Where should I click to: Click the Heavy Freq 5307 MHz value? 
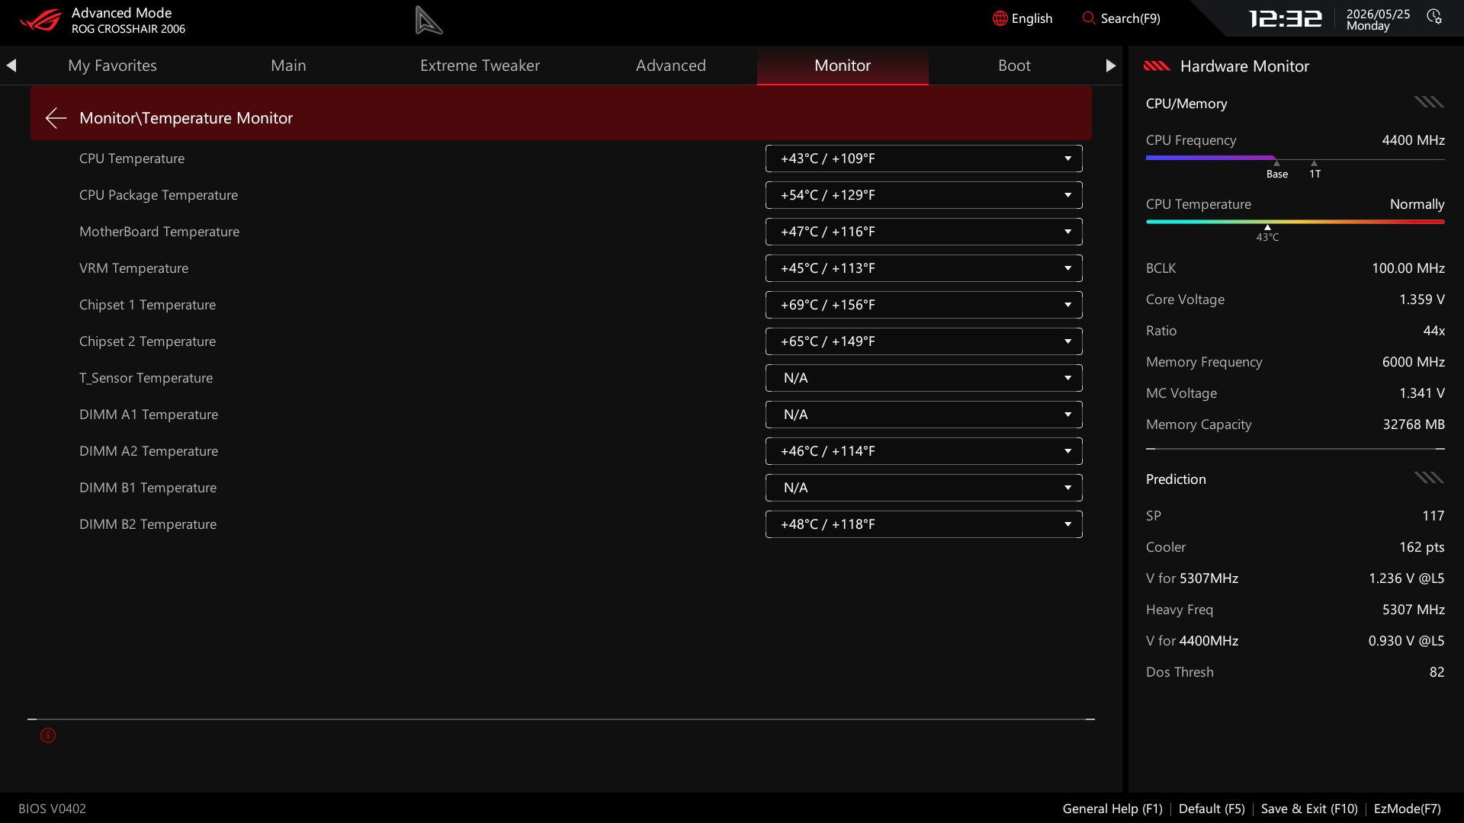click(x=1413, y=610)
